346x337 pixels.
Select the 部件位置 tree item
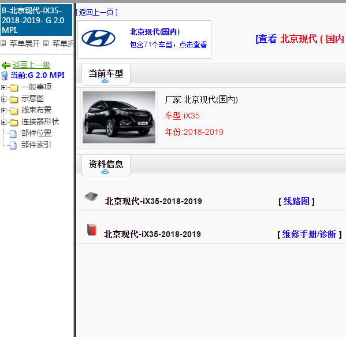coord(36,133)
